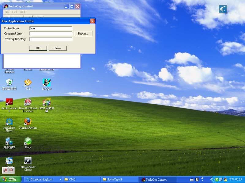Click the Browse... button
The image size is (245, 183).
tap(83, 34)
